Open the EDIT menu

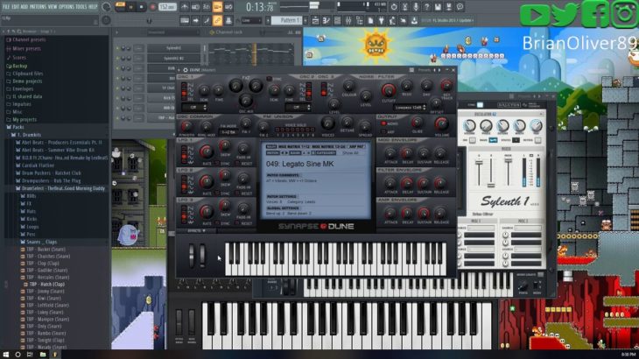(x=16, y=7)
